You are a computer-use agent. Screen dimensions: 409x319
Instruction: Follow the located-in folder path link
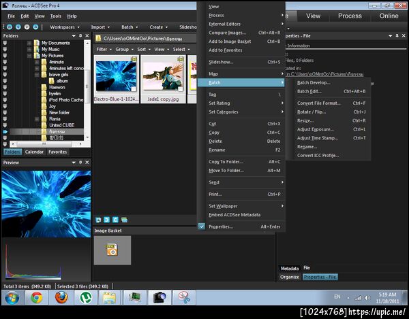click(324, 74)
